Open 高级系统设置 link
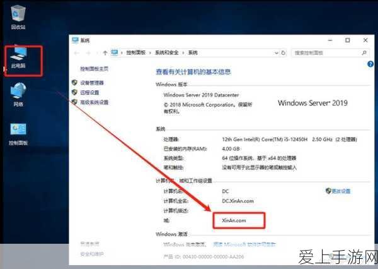The width and height of the screenshot is (378, 269). tap(94, 102)
